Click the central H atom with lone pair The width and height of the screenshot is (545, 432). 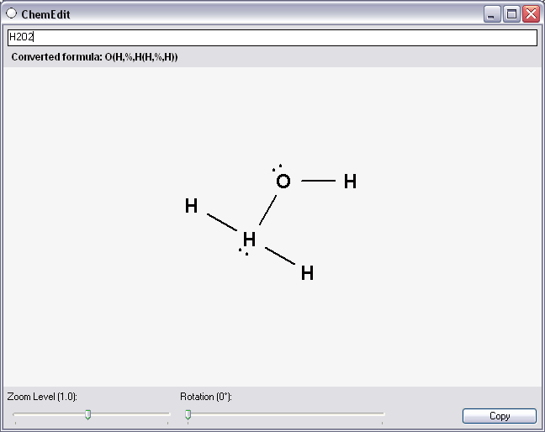click(x=249, y=240)
